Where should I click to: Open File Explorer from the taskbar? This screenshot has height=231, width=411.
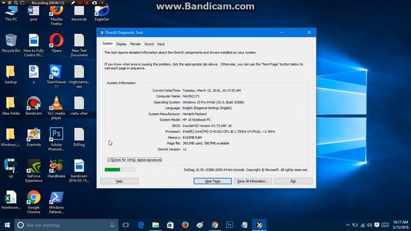click(x=155, y=225)
